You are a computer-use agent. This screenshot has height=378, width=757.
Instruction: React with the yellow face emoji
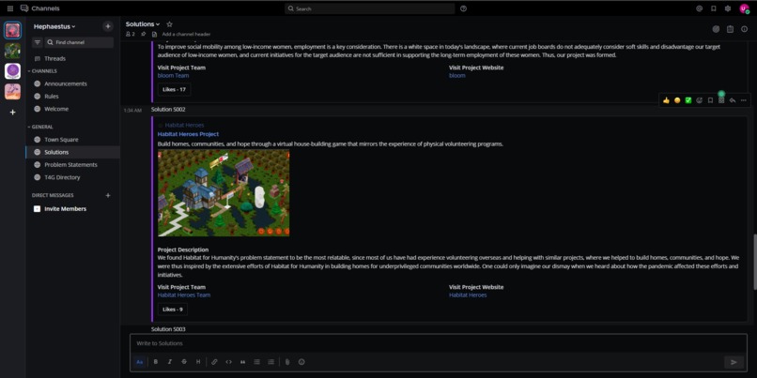(x=677, y=100)
